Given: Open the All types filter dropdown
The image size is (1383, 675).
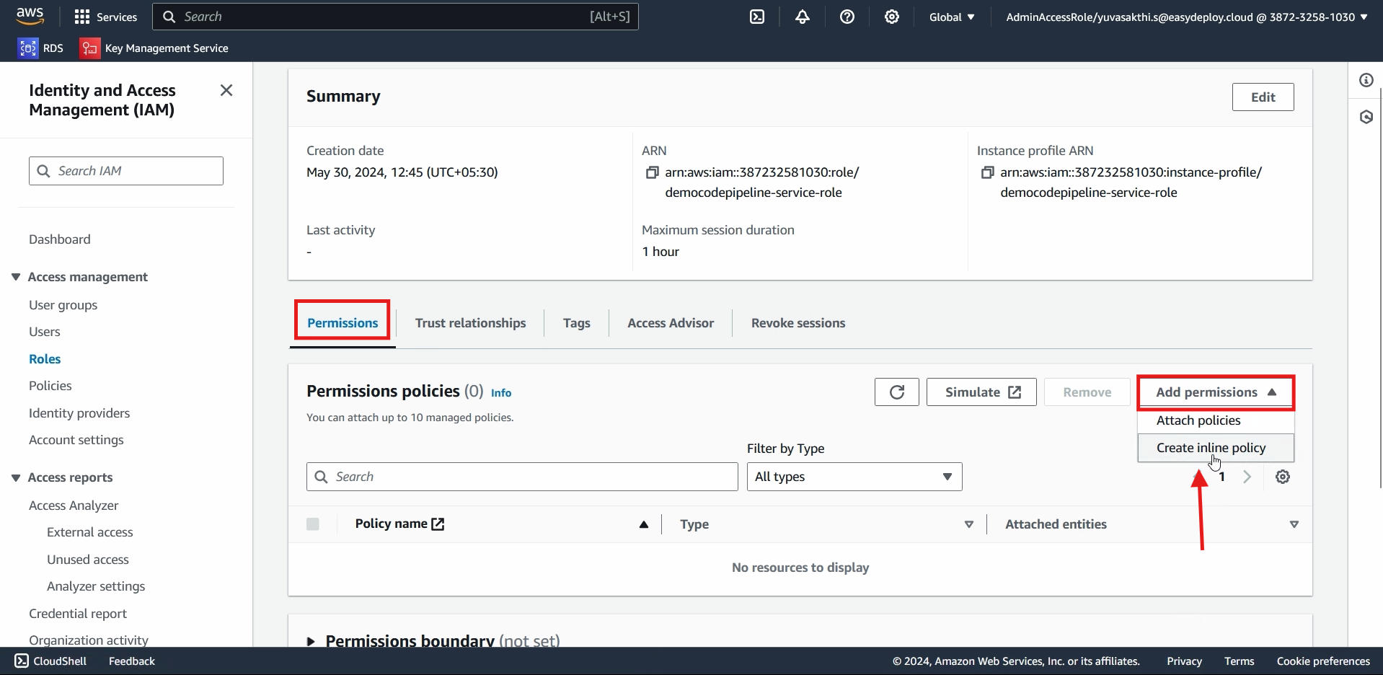Looking at the screenshot, I should (x=854, y=477).
